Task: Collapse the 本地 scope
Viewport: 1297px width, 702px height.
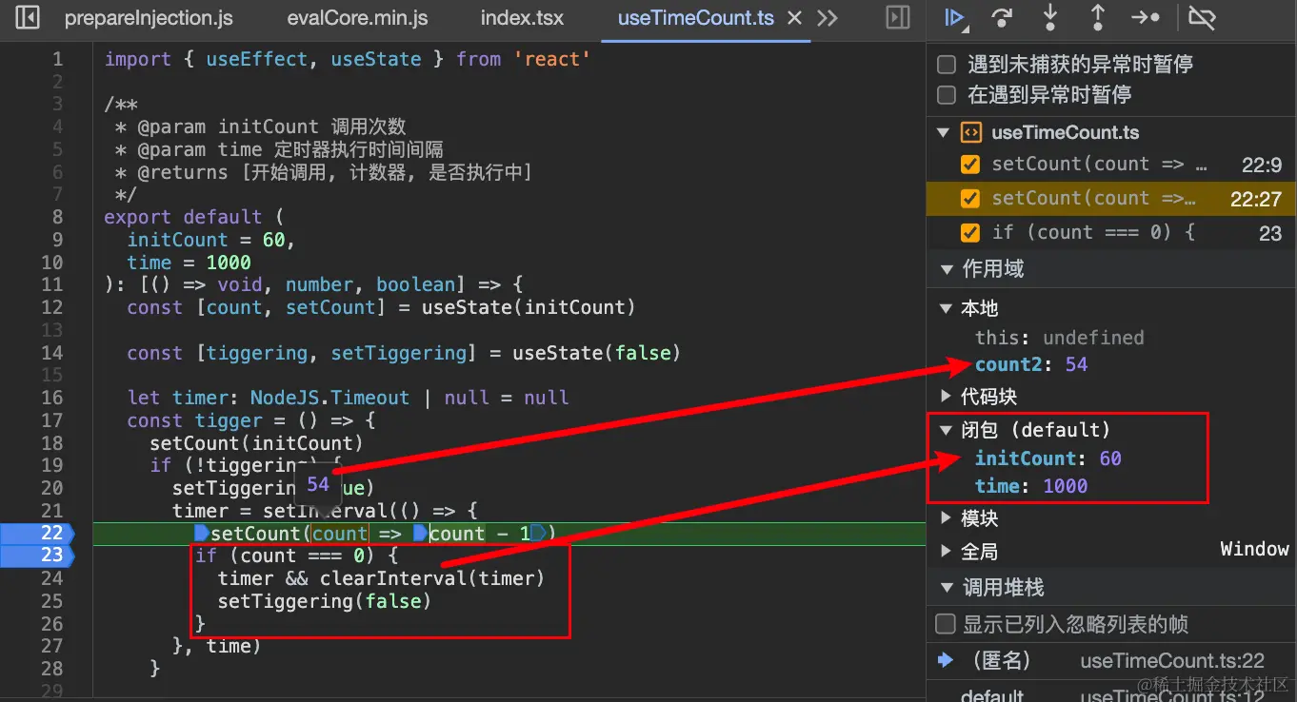Action: [x=946, y=308]
